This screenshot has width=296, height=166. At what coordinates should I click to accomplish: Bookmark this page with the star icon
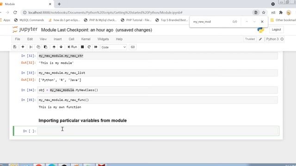pyautogui.click(x=264, y=12)
